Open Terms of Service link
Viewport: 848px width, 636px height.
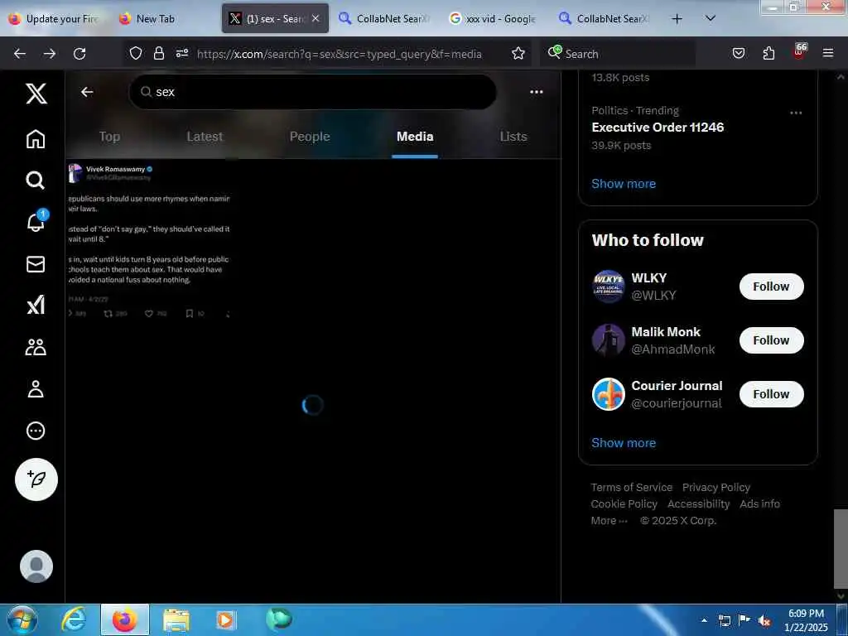632,487
